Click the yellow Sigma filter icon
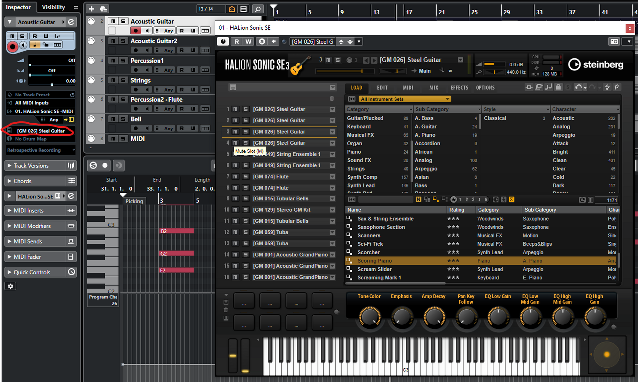Viewport: 638px width, 382px height. pos(512,199)
